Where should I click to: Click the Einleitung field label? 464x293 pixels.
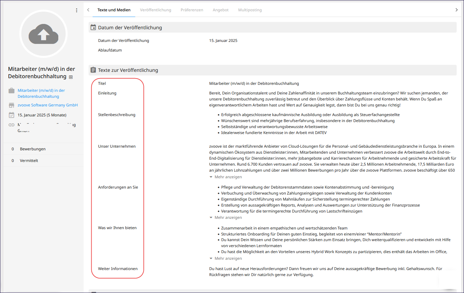[107, 93]
